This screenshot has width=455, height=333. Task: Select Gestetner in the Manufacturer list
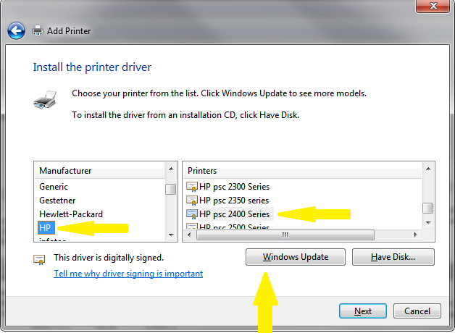coord(57,201)
